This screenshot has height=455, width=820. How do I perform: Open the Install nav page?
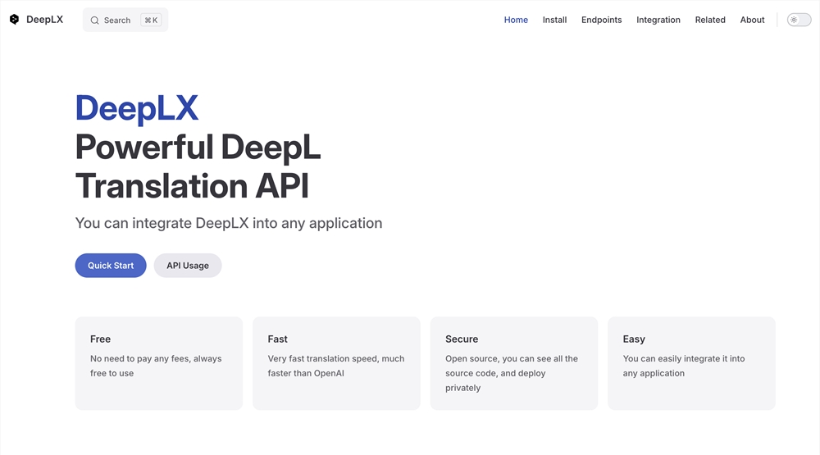tap(554, 20)
